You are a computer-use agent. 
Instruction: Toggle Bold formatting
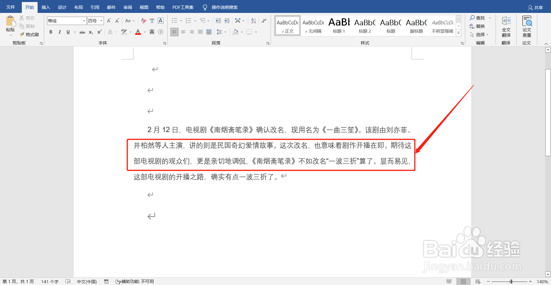tap(51, 32)
